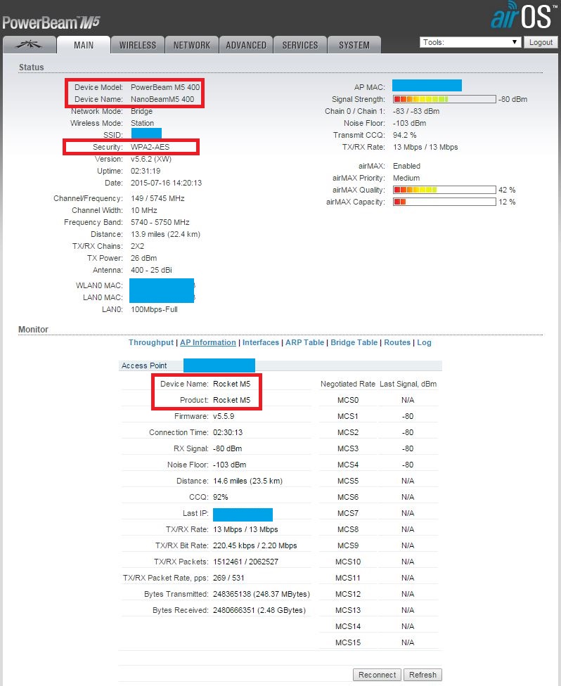
Task: Click the Refresh button
Action: (423, 675)
